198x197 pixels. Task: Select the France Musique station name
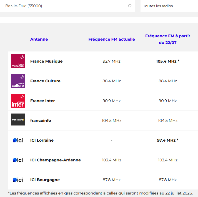(x=46, y=61)
